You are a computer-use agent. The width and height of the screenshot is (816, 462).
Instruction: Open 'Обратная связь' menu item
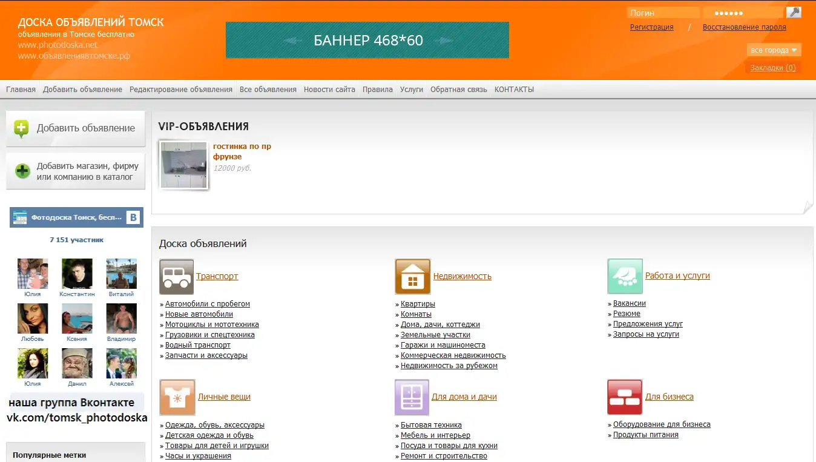[458, 90]
